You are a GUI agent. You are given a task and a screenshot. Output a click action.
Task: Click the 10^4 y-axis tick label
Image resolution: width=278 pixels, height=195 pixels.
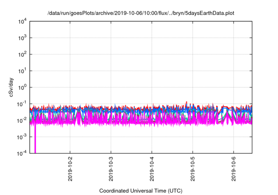point(22,21)
